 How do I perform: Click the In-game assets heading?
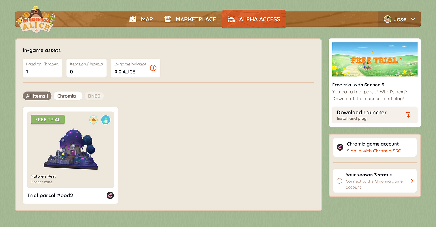[x=42, y=50]
